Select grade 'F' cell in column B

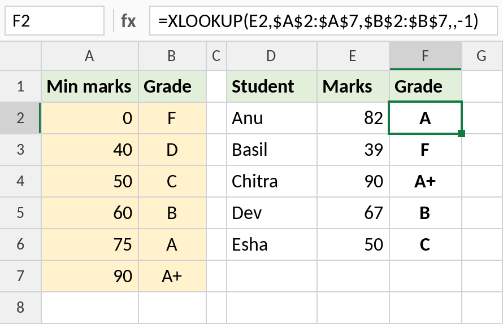(x=172, y=118)
